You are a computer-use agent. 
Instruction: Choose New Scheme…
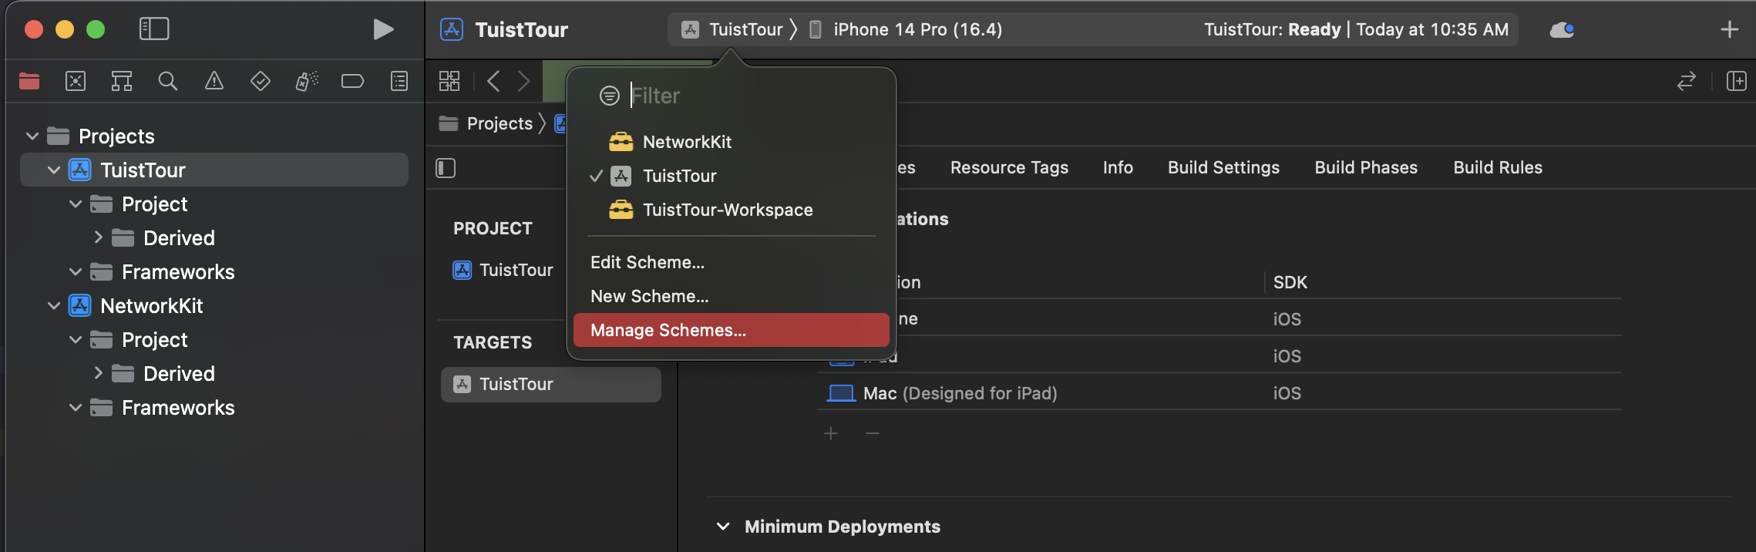[x=731, y=296]
